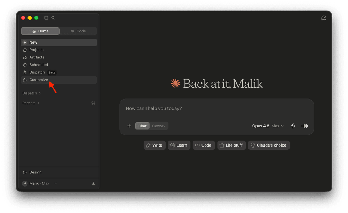Screen dimensions: 348x213
Task: Click the download app icon beside Malik
Action: [93, 183]
